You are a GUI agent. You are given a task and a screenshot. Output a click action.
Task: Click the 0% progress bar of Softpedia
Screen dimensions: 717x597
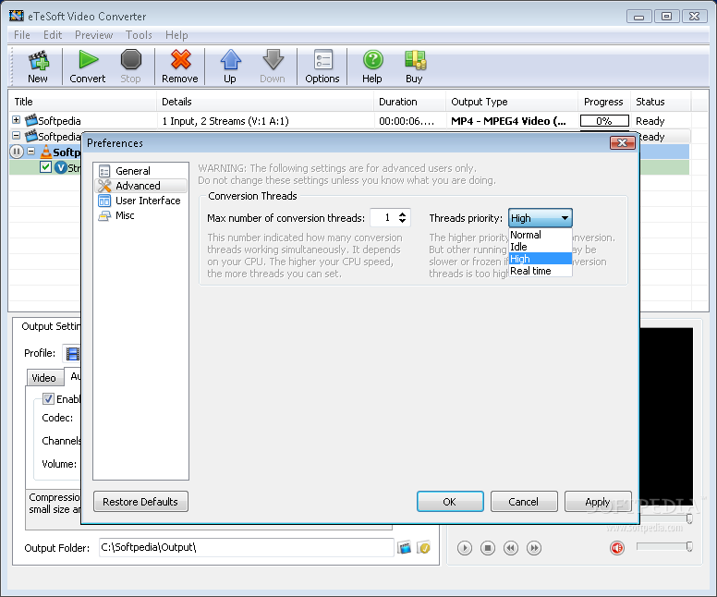coord(604,121)
